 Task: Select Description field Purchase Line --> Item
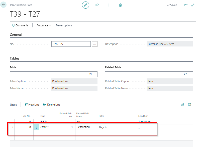(x=170, y=44)
